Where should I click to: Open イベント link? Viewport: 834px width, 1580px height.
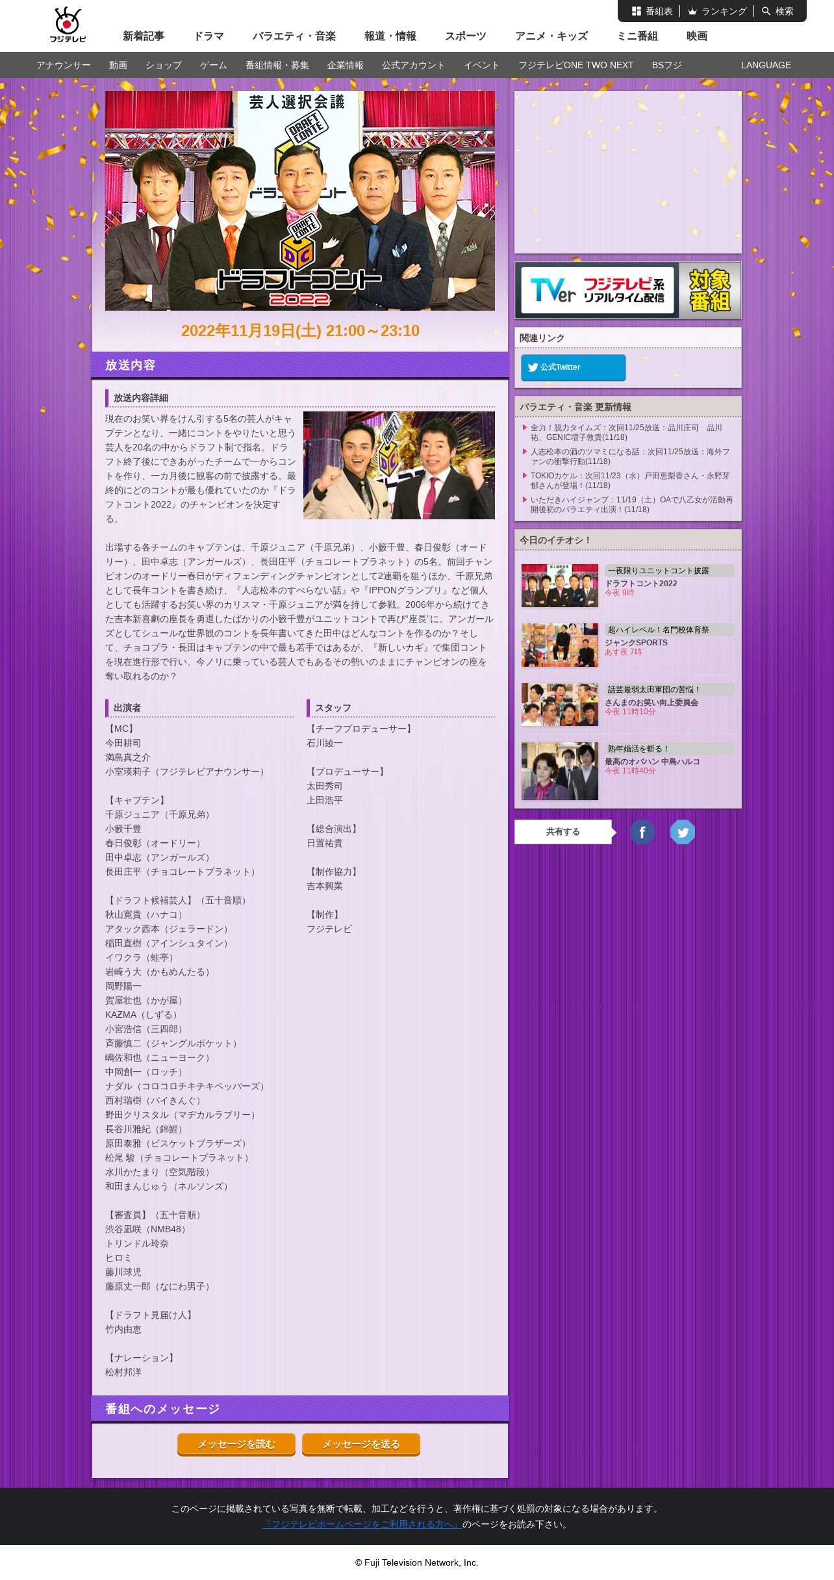[x=482, y=65]
